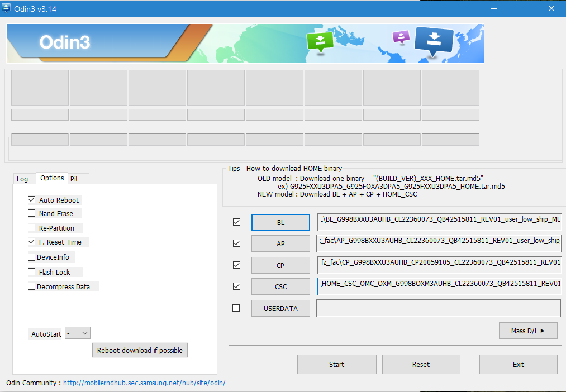Click the AP file browse button

click(280, 244)
